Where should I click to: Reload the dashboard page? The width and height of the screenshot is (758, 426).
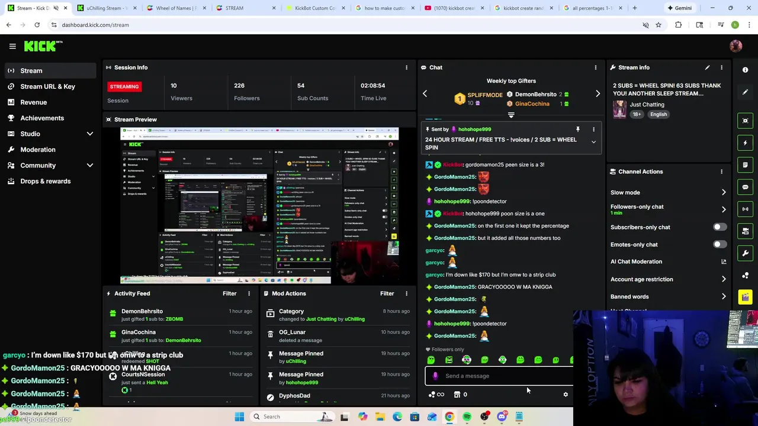click(x=37, y=25)
